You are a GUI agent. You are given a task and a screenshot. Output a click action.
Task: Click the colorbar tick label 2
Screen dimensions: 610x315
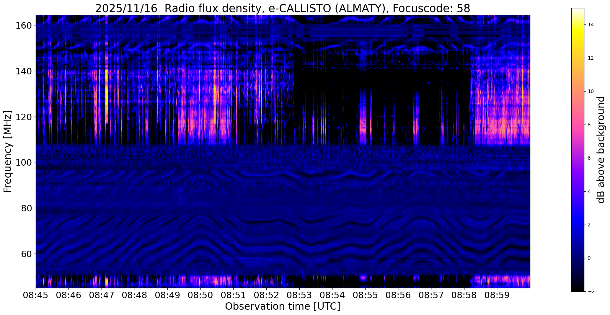coord(589,225)
